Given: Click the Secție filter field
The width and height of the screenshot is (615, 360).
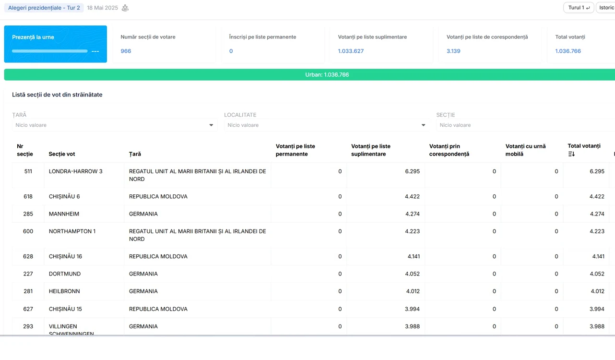Looking at the screenshot, I should (x=525, y=125).
